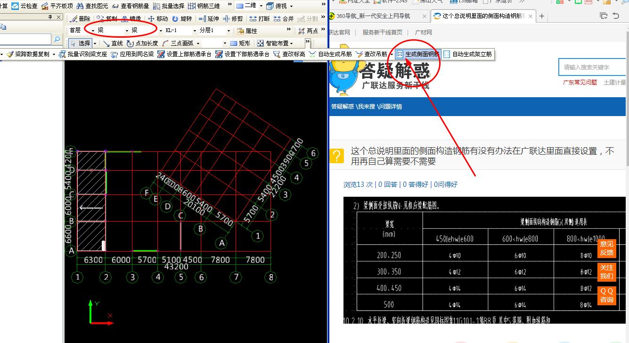This screenshot has height=343, width=629.
Task: Activate the 批量选择 batch select tool
Action: [169, 6]
